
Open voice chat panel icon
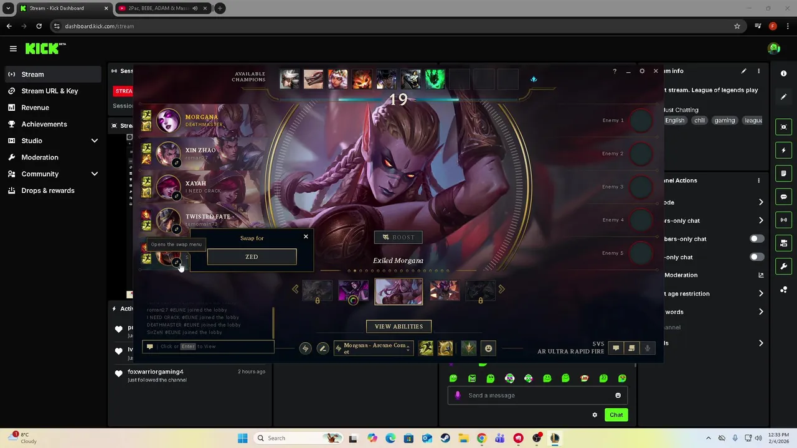(631, 348)
